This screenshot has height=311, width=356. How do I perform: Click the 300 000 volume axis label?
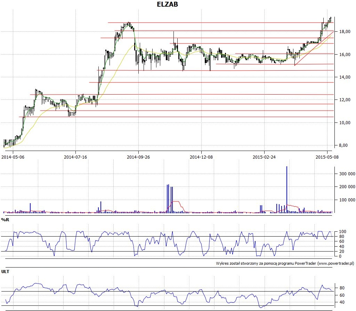tap(347, 174)
